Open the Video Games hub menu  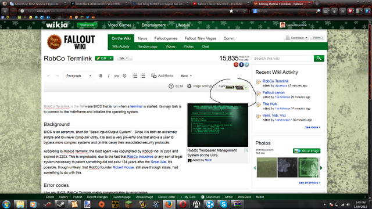click(121, 25)
